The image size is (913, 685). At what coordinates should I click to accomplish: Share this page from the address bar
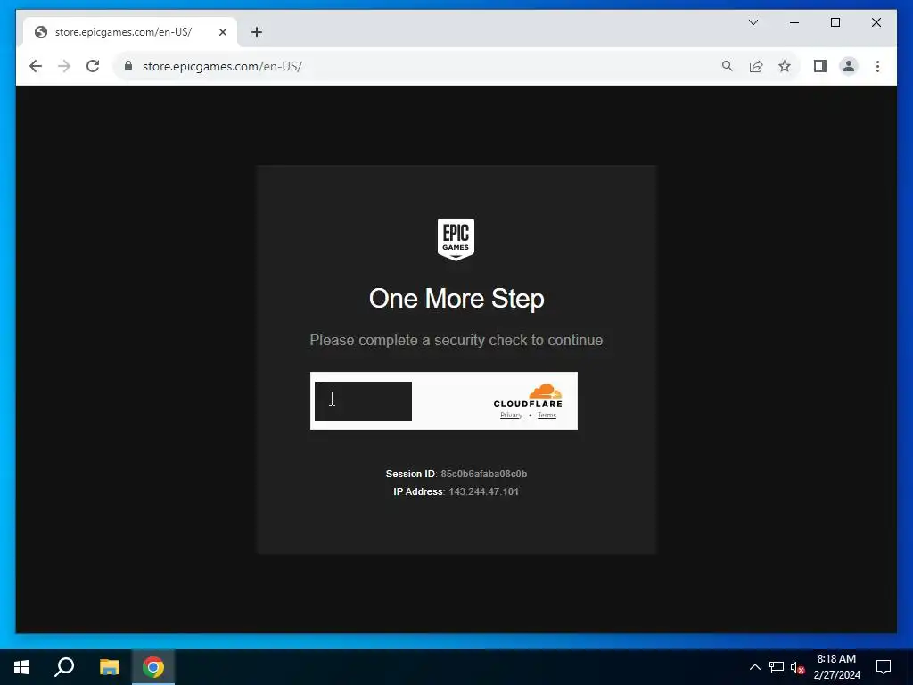tap(756, 66)
